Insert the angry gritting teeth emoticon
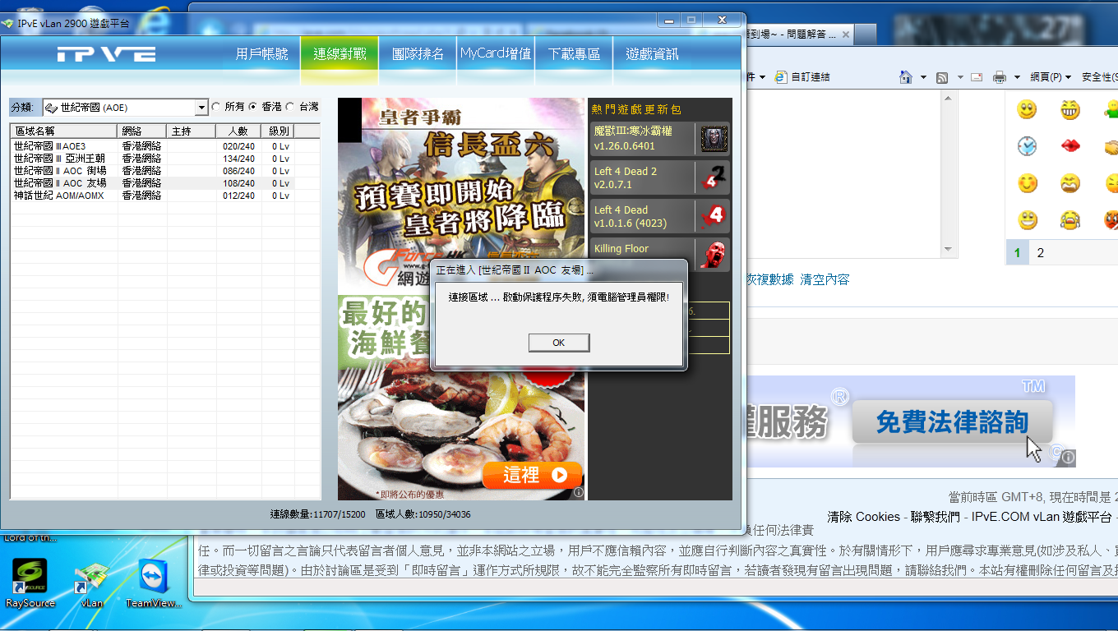1118x631 pixels. click(x=1070, y=182)
